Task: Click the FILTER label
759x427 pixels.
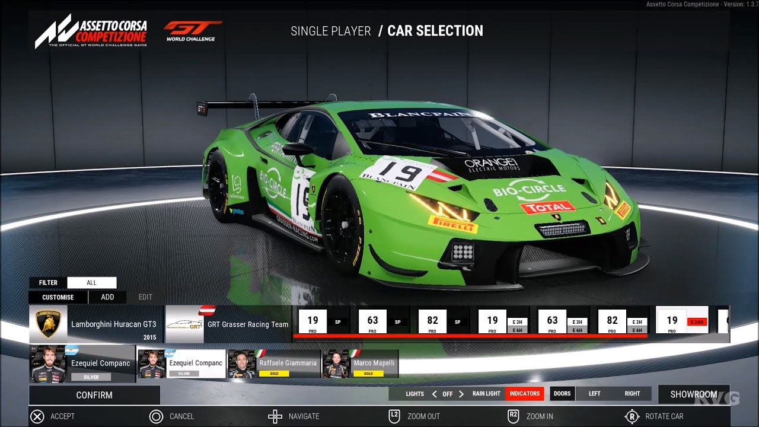Action: coord(48,283)
